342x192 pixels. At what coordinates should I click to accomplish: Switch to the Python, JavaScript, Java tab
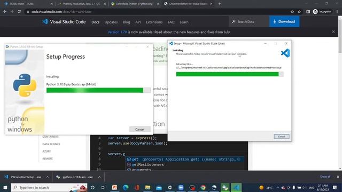pyautogui.click(x=81, y=4)
